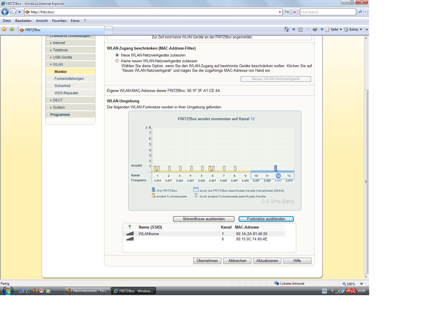Click the zoom magnifier in status bar
Screen dimensions: 443x332
pos(344,284)
